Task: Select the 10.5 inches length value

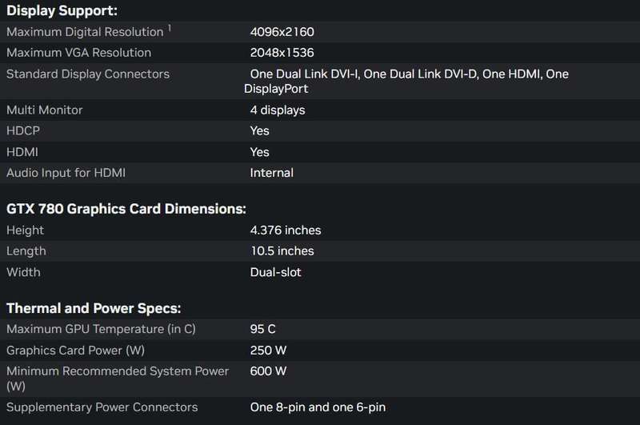Action: point(282,251)
